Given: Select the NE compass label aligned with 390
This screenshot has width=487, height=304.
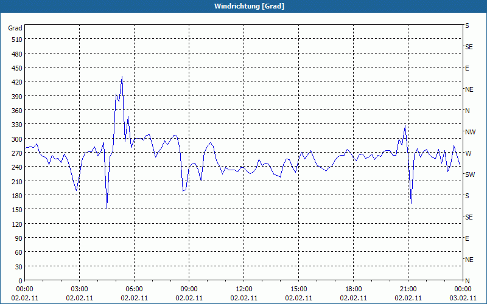Looking at the screenshot, I should (469, 89).
